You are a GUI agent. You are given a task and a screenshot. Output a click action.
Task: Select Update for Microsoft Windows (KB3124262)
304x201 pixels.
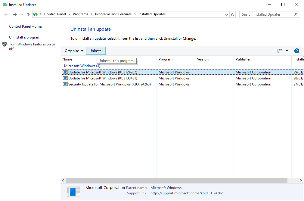click(x=182, y=72)
